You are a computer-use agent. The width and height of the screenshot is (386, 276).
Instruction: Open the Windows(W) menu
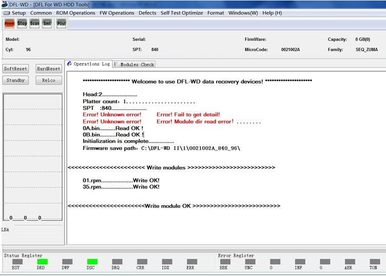(x=243, y=13)
